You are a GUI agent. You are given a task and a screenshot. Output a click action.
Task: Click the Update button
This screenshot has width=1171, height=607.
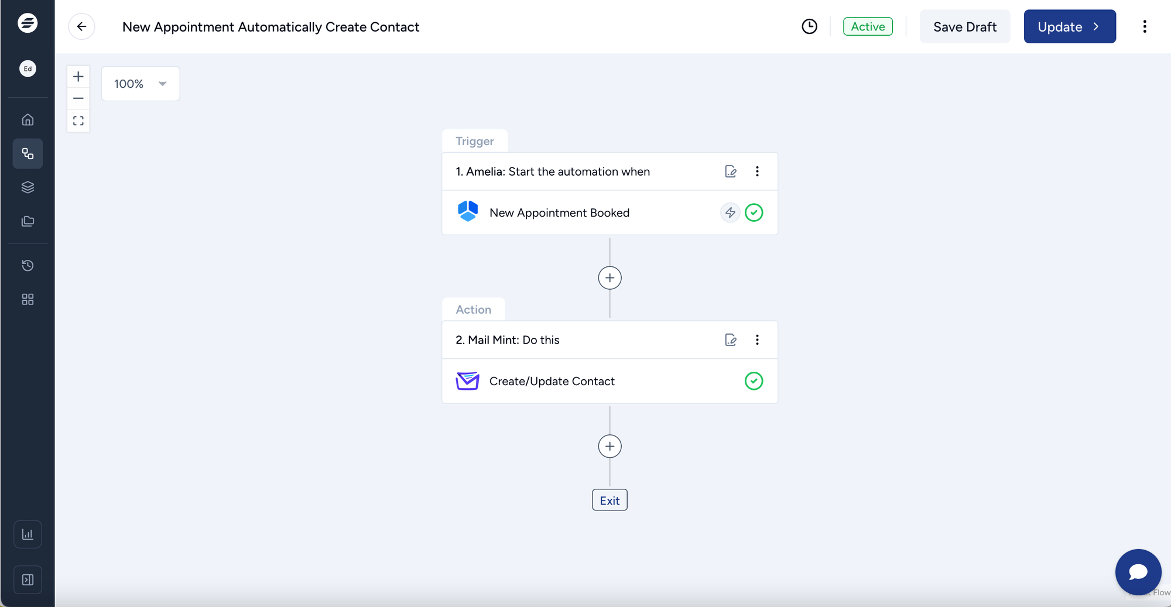(x=1069, y=27)
